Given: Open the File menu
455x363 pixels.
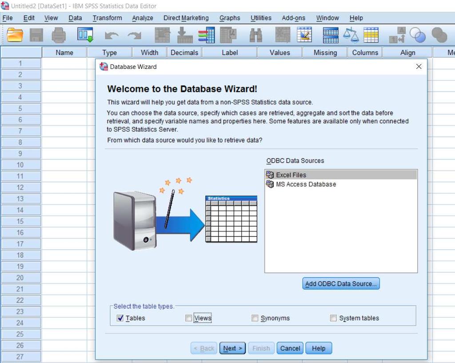Looking at the screenshot, I should [8, 18].
